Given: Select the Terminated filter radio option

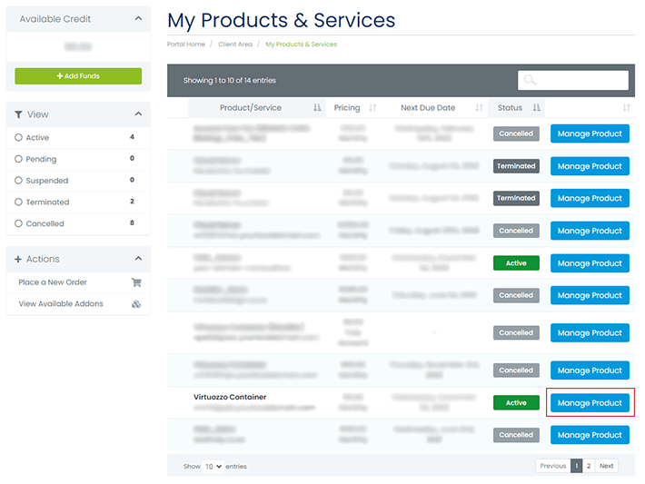Looking at the screenshot, I should pos(18,202).
